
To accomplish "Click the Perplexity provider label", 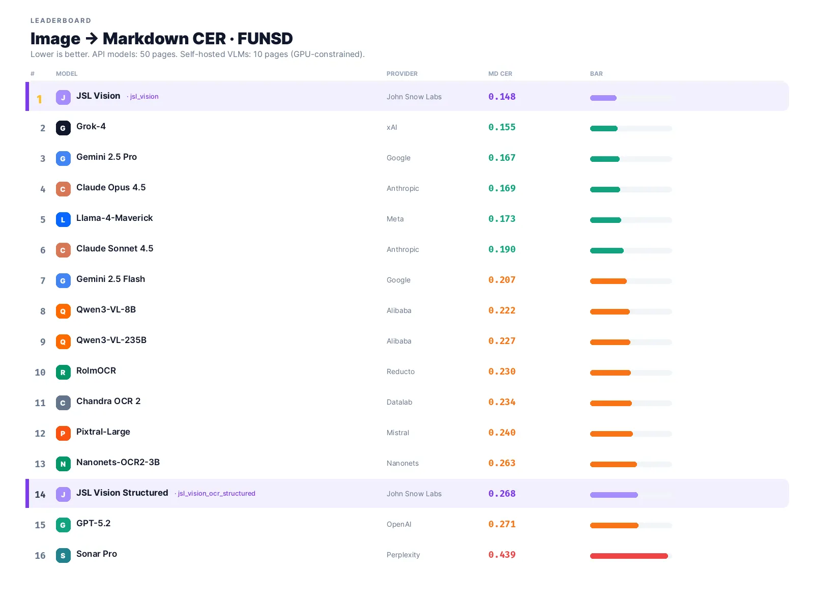I will tap(403, 555).
